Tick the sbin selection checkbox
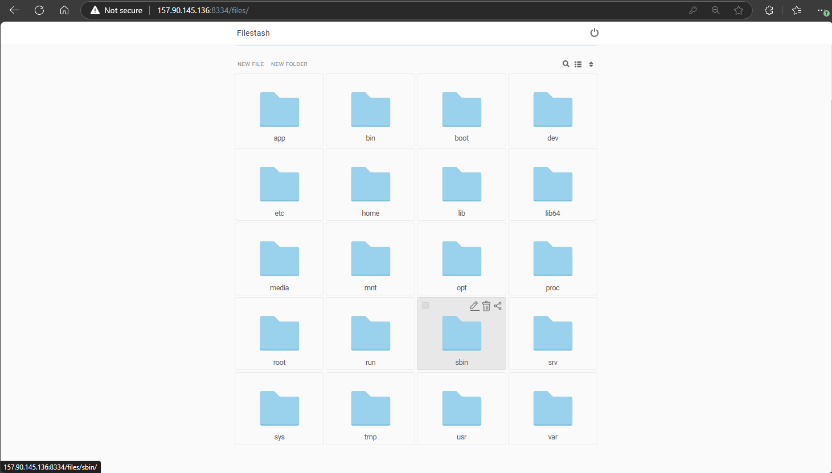This screenshot has width=832, height=473. (425, 306)
